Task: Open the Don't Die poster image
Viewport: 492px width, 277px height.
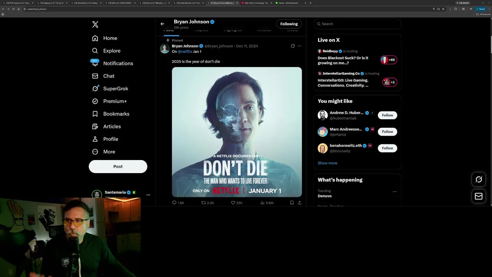Action: pos(237,132)
